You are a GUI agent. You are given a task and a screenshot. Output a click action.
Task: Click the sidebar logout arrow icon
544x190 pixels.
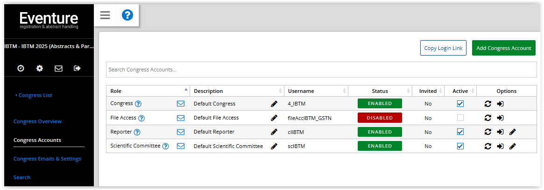pos(77,68)
